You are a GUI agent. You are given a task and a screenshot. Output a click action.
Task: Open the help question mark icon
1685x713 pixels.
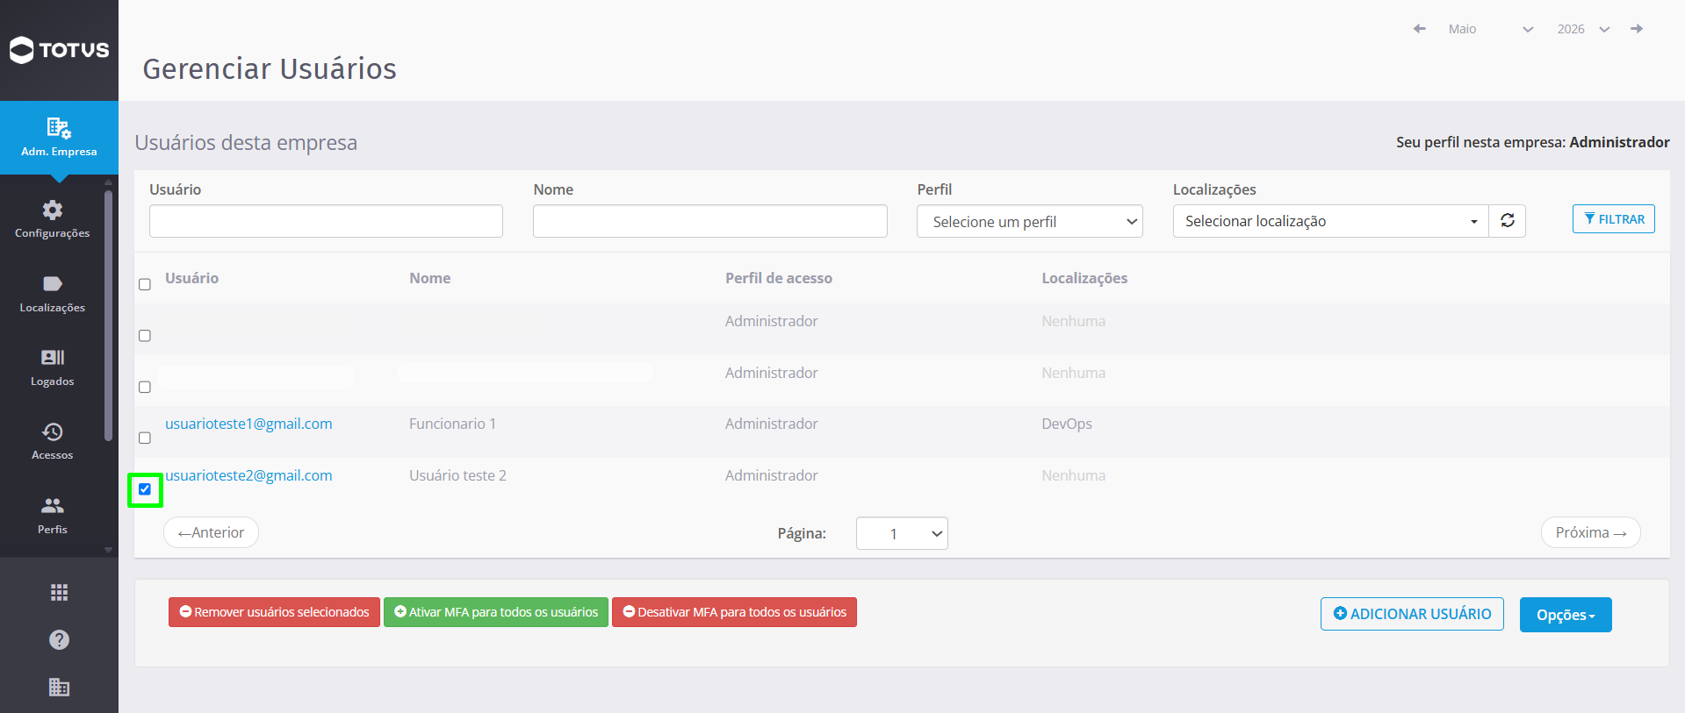click(x=59, y=640)
